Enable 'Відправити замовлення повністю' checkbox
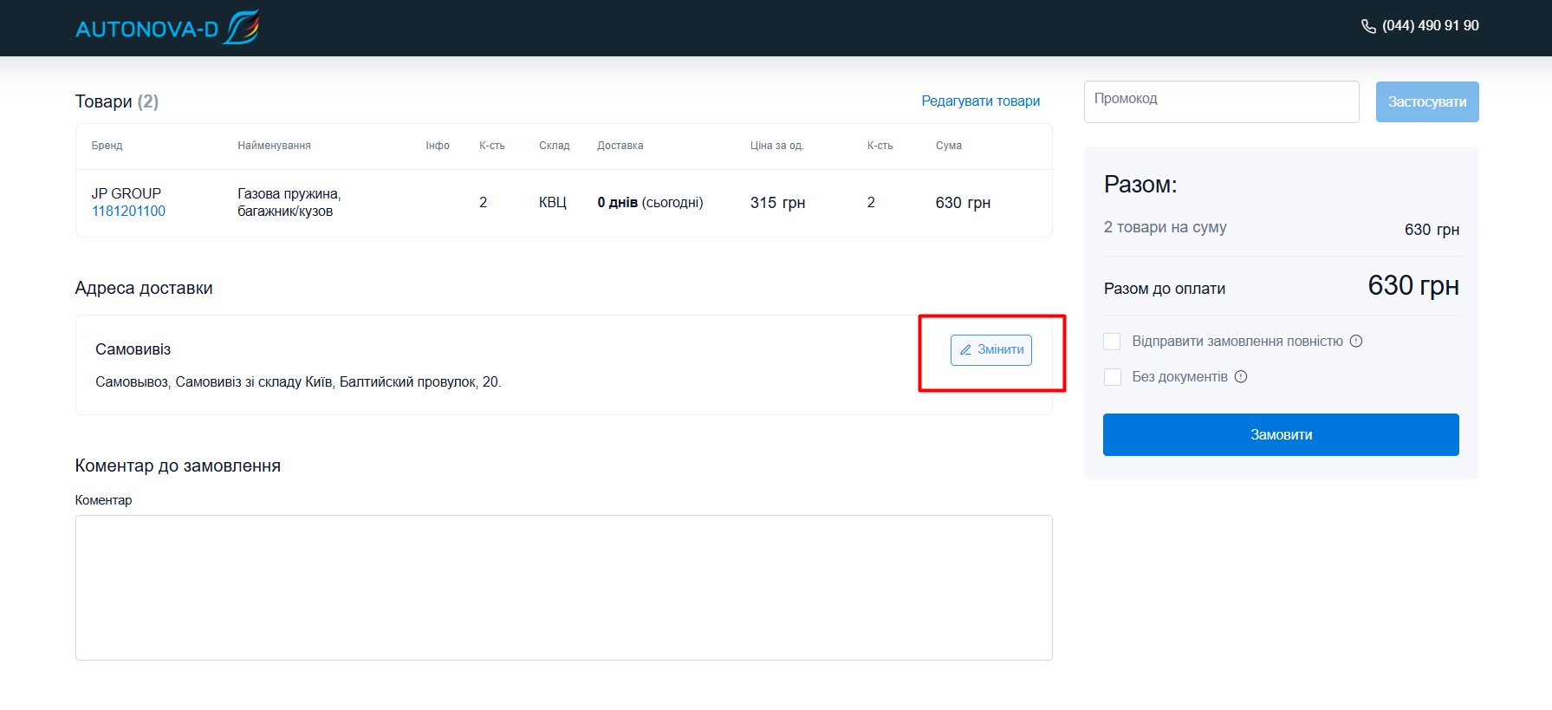1552x710 pixels. coord(1112,342)
